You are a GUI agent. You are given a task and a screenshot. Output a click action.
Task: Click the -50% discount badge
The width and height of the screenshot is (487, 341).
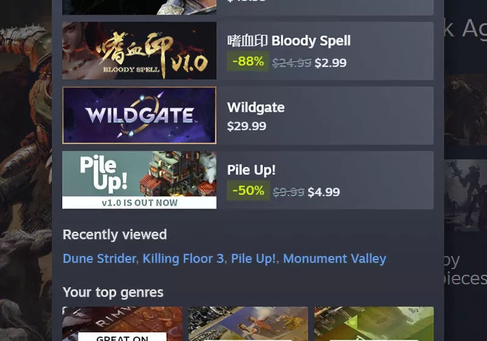[248, 191]
